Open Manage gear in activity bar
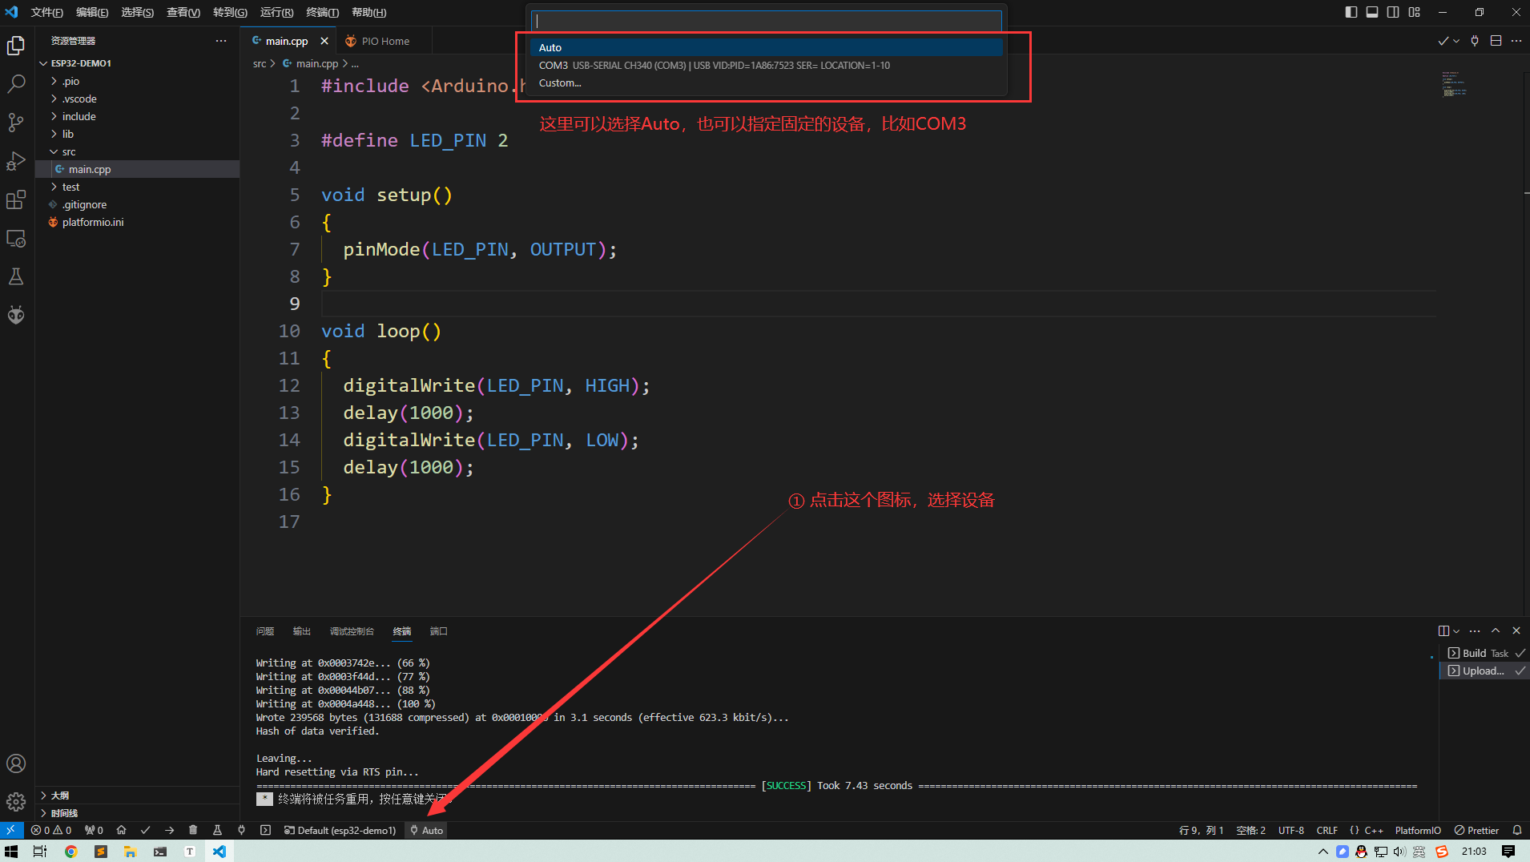Image resolution: width=1530 pixels, height=862 pixels. click(x=16, y=801)
